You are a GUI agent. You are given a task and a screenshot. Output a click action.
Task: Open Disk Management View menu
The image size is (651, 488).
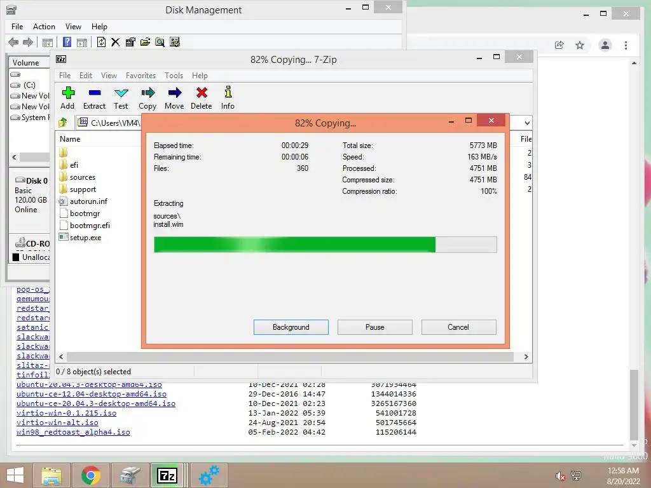click(x=73, y=27)
